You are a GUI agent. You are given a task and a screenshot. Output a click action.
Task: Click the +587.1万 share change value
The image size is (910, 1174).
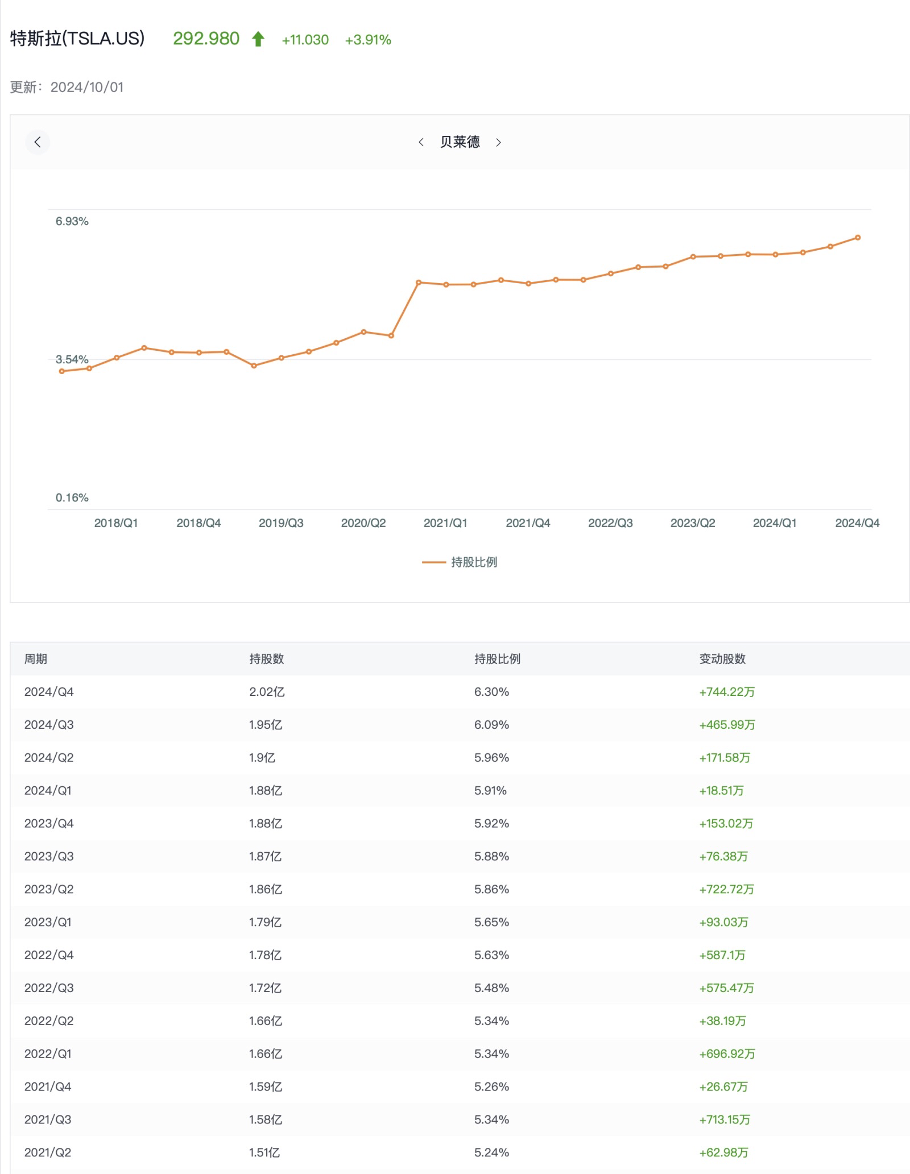point(722,955)
